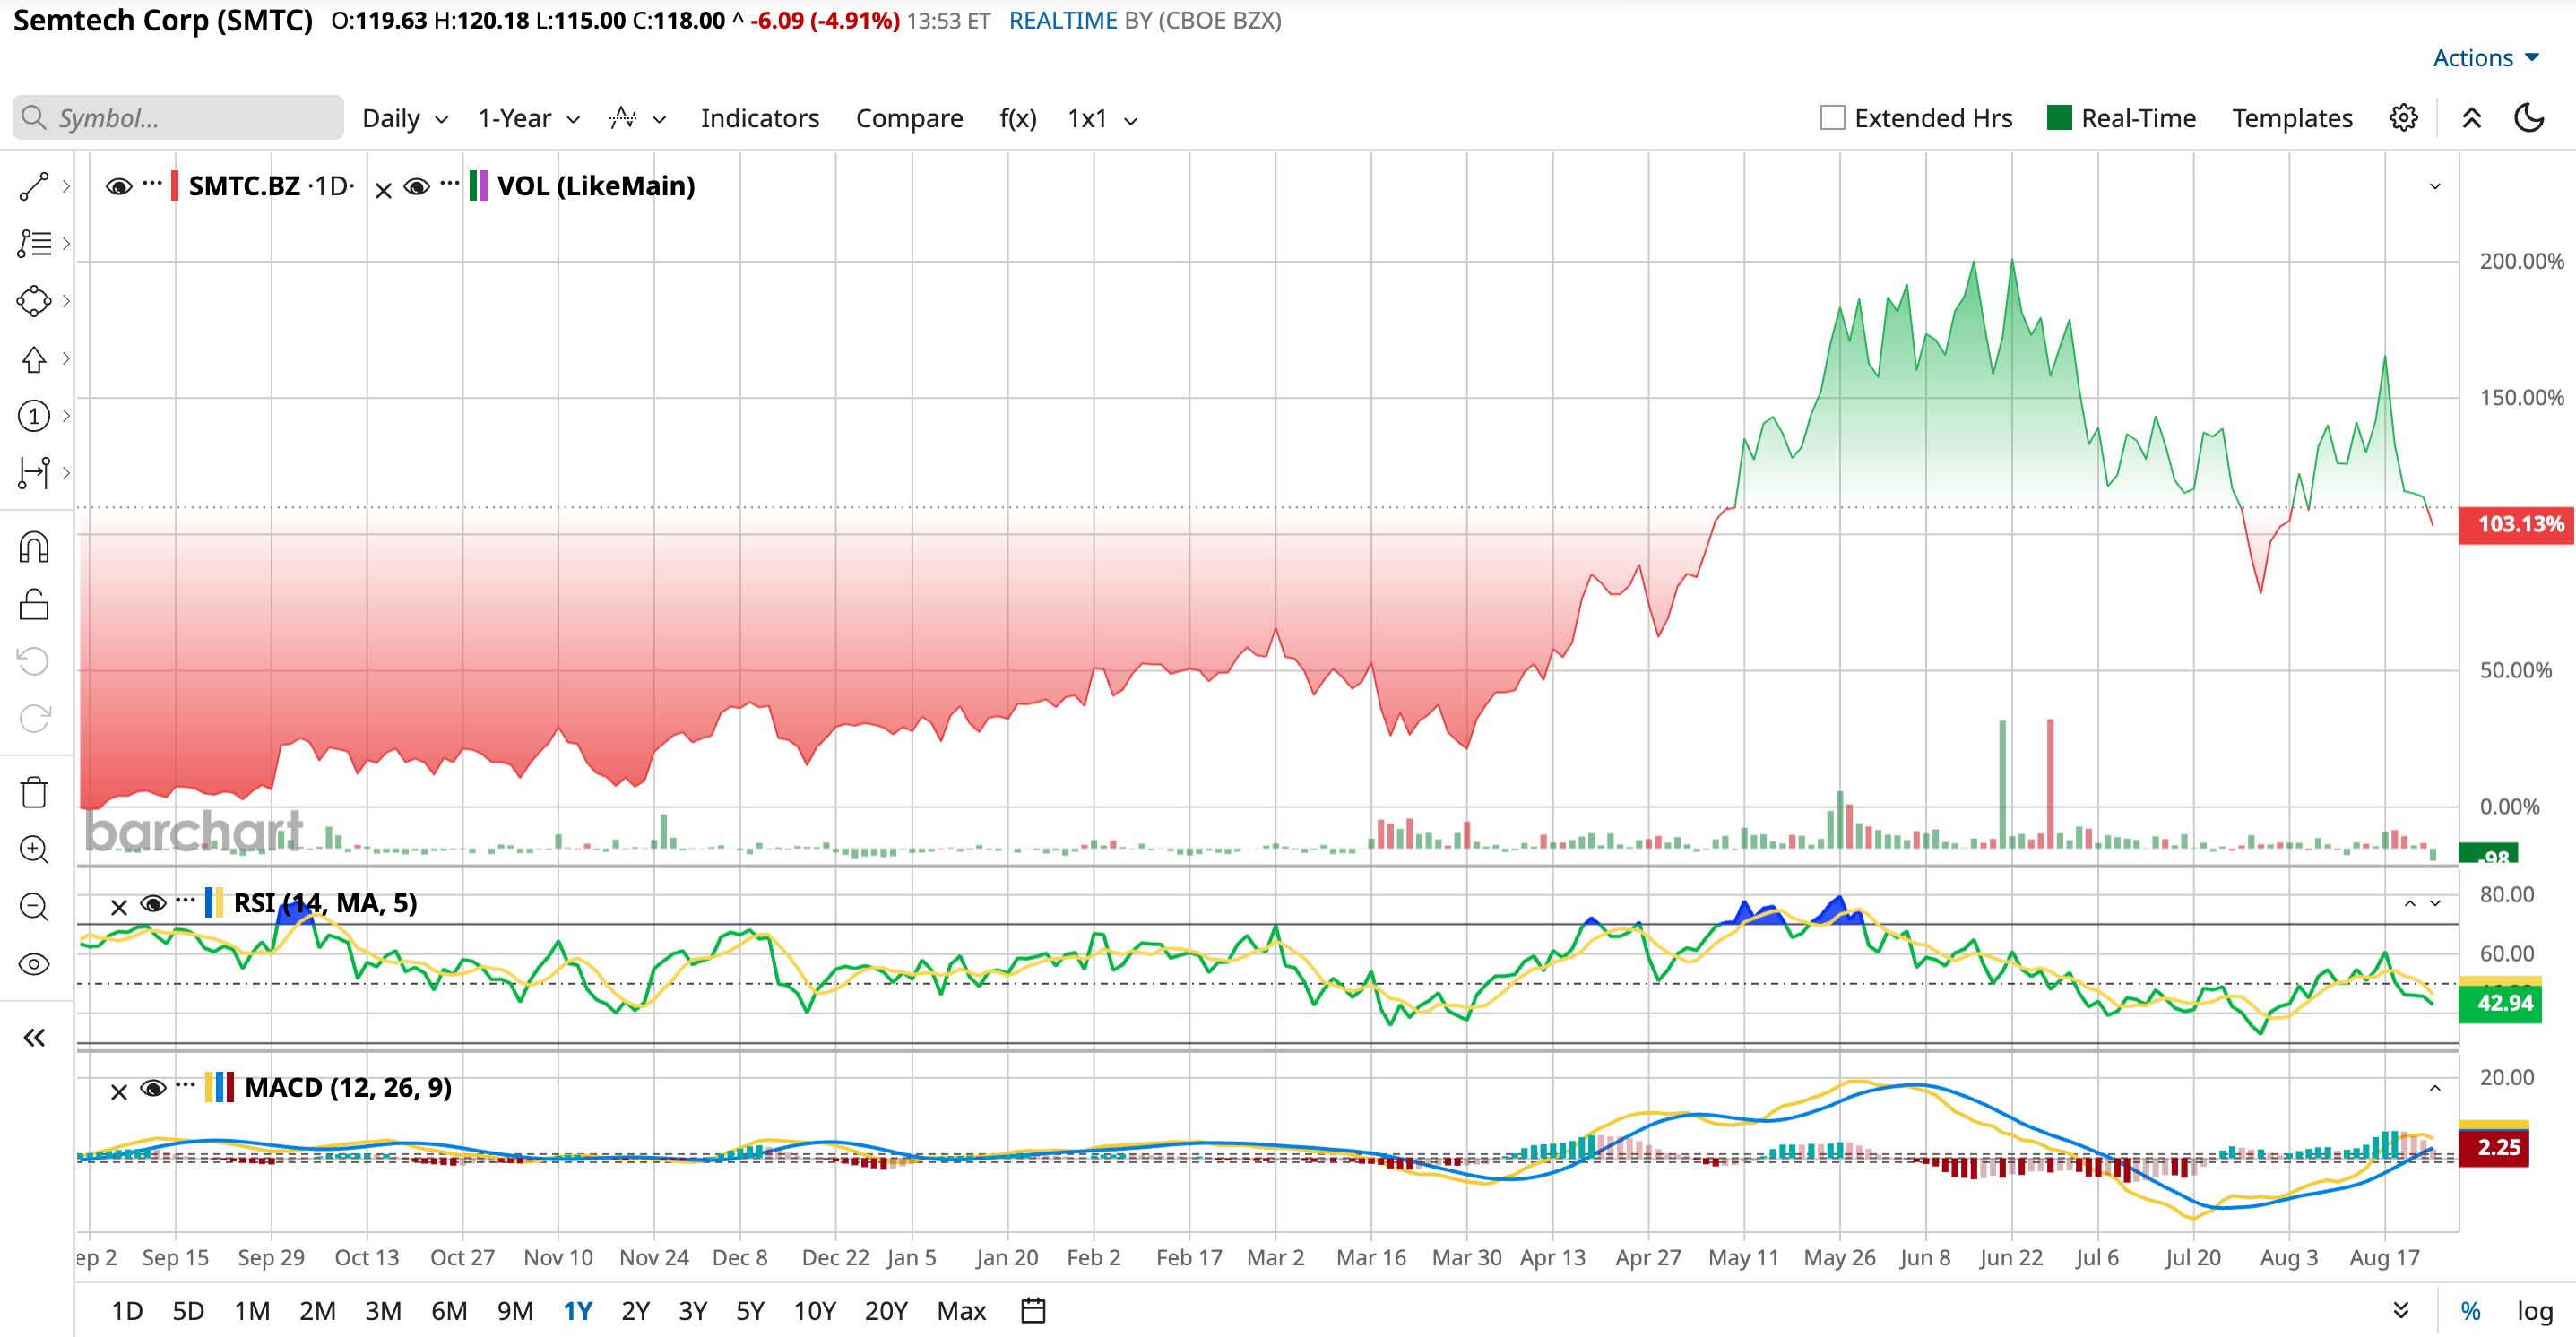Viewport: 2576px width, 1337px height.
Task: Remove the VOL (LikeMain) study
Action: 383,190
